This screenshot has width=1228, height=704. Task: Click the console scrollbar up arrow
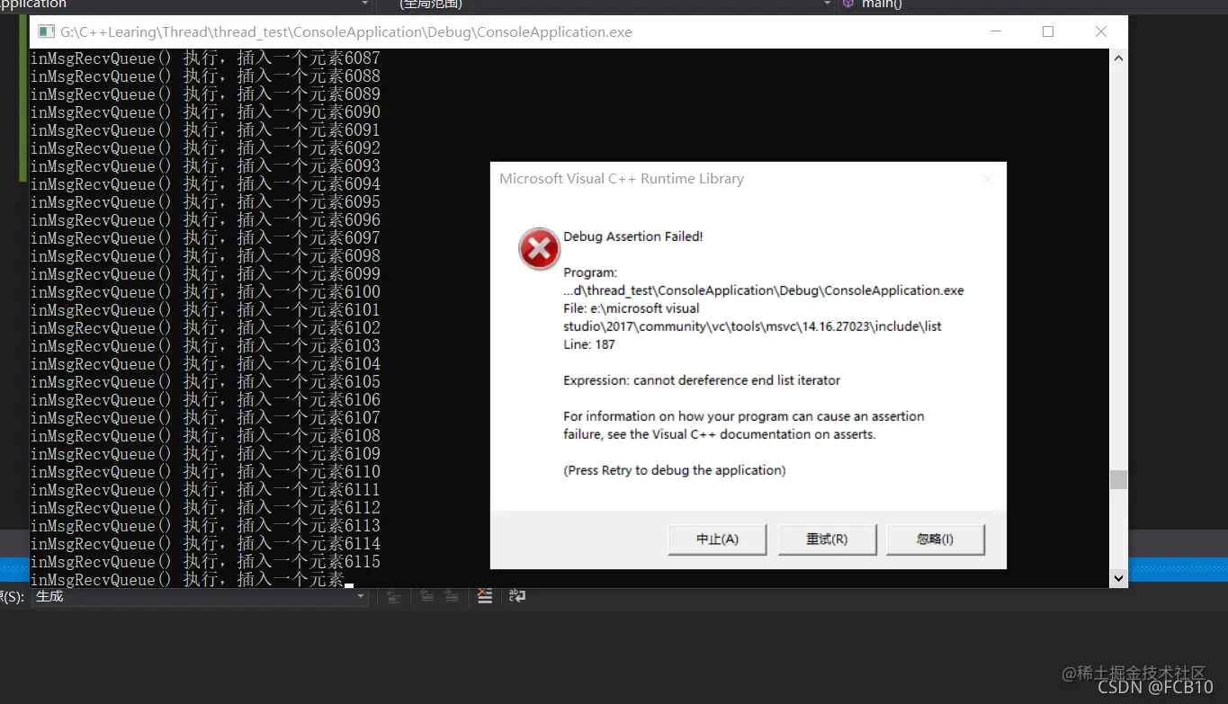[x=1118, y=58]
